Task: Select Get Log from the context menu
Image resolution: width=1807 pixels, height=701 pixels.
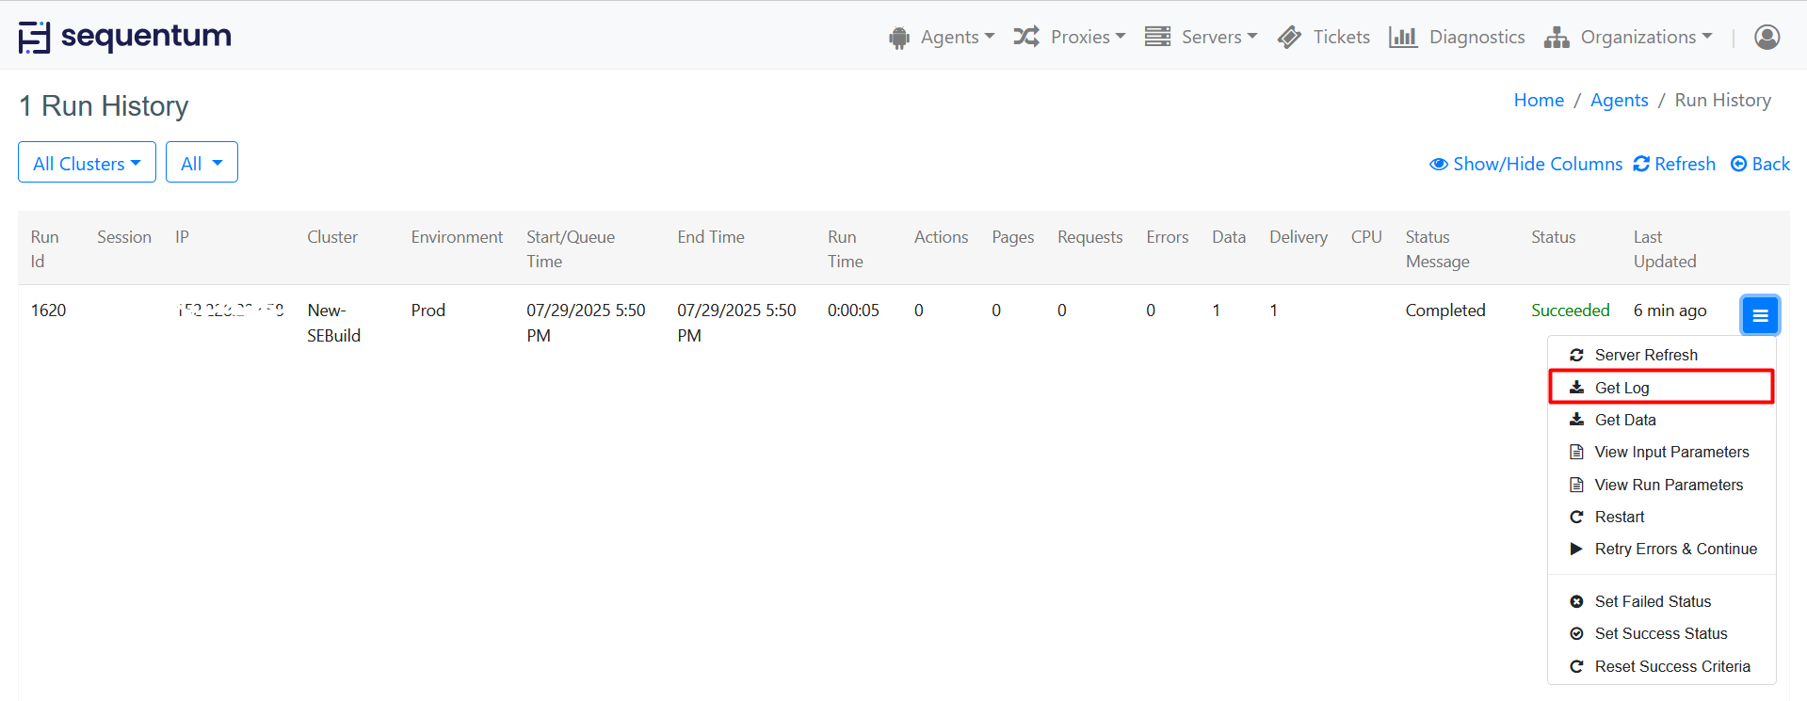Action: tap(1621, 388)
